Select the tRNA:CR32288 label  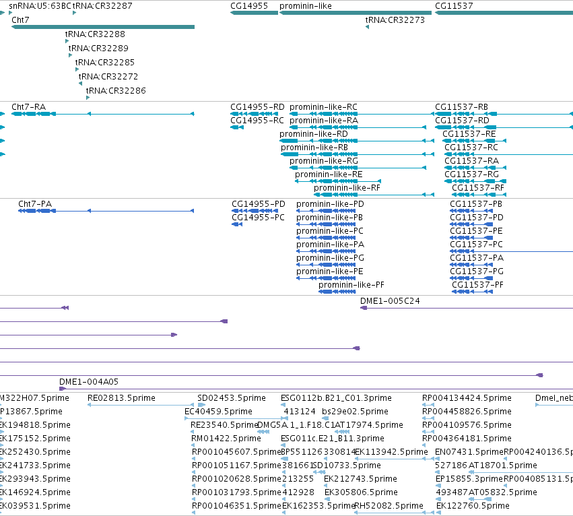95,34
